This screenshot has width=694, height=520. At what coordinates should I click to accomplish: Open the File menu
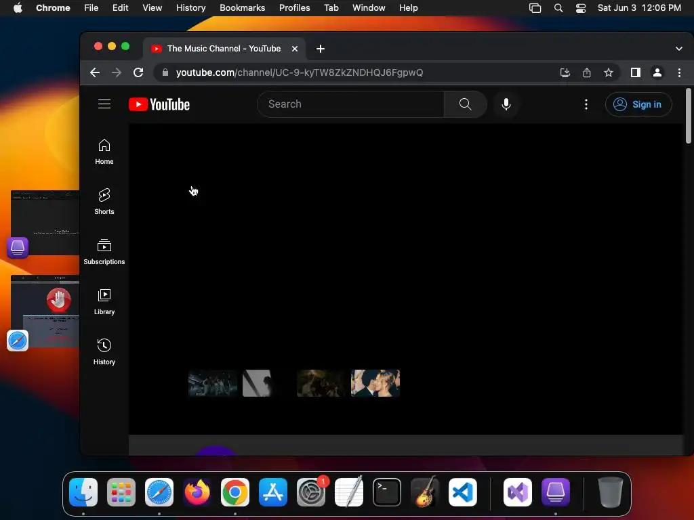tap(91, 7)
